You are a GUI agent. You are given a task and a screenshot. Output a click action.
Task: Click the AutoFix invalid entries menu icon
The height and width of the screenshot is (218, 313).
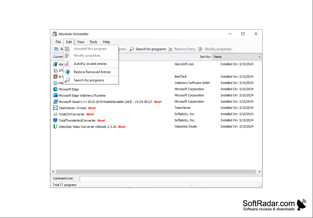67,64
